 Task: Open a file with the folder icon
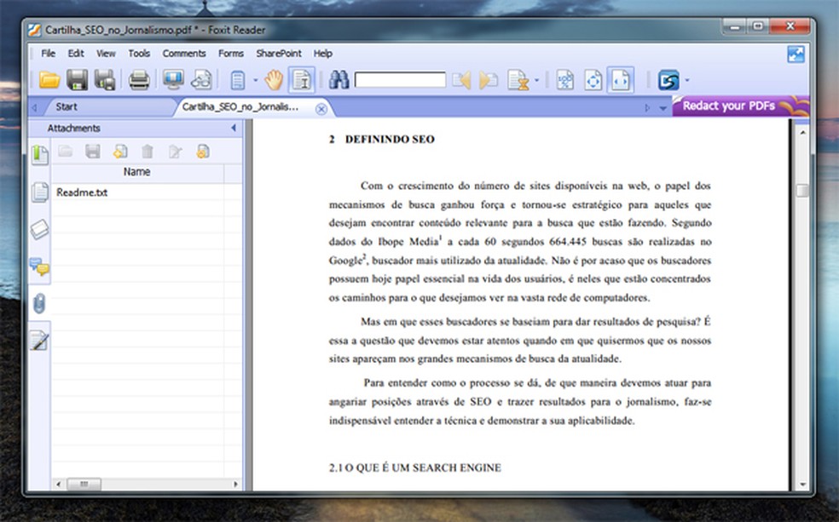(49, 80)
